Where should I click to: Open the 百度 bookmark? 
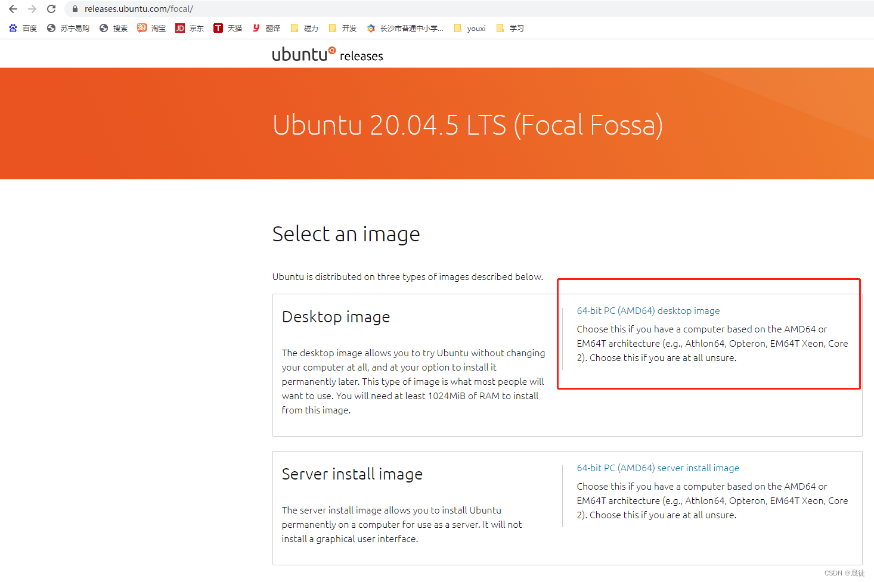[23, 28]
